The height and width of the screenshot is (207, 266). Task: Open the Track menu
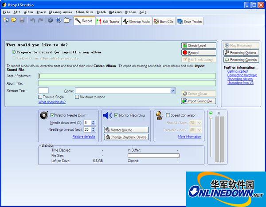(41, 12)
